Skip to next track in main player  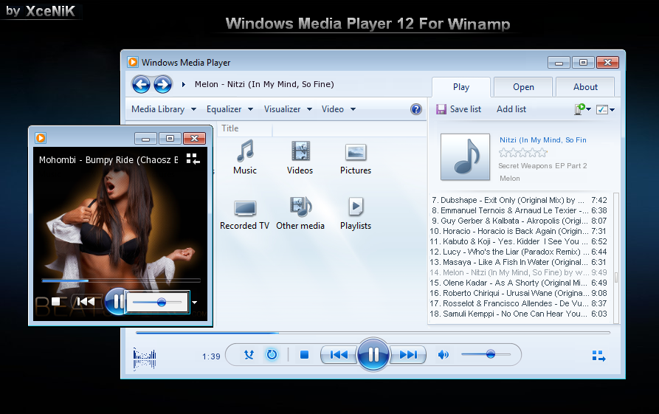click(408, 355)
